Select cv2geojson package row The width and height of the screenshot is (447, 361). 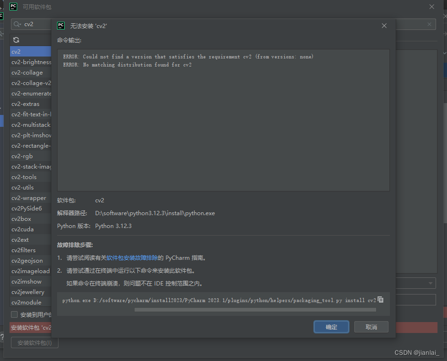(x=30, y=260)
